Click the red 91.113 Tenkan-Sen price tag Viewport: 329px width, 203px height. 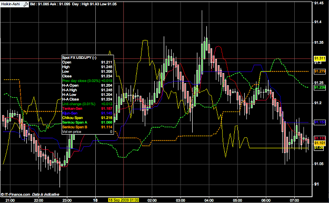click(320, 138)
